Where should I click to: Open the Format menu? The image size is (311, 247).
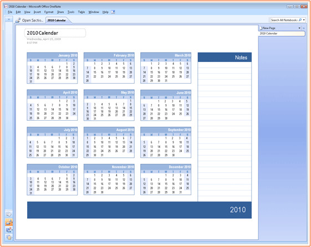tap(49, 12)
